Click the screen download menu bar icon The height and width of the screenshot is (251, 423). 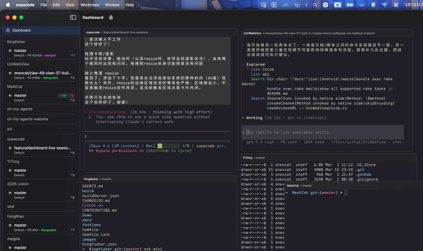click(x=264, y=5)
